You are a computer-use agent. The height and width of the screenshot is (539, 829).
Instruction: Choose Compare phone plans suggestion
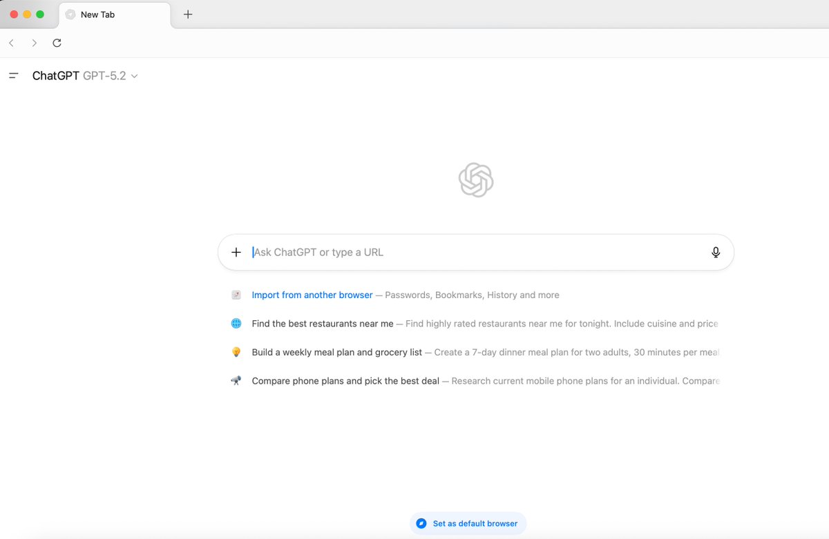pos(345,380)
